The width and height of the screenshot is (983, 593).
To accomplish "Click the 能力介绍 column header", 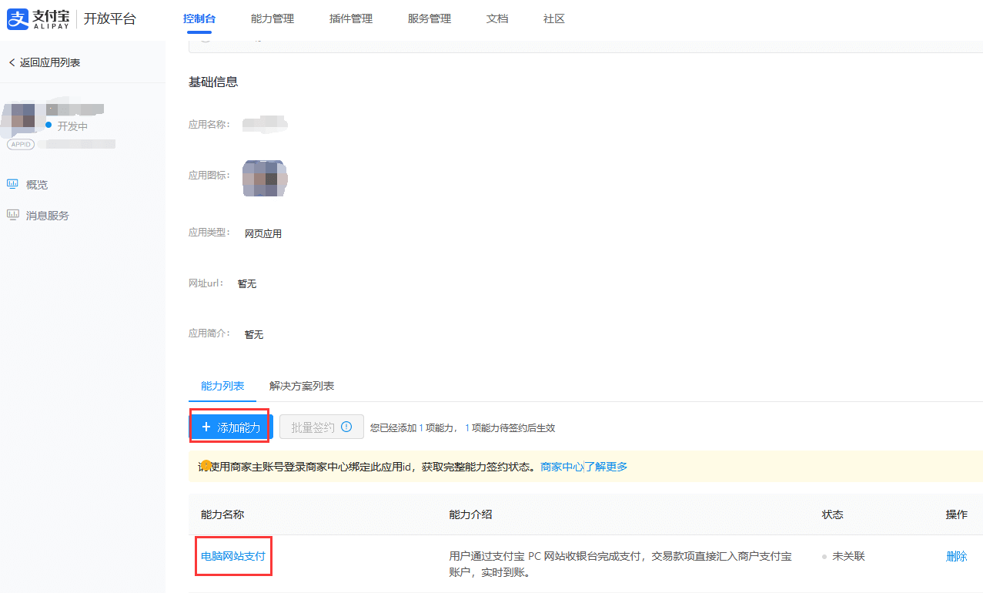I will click(471, 514).
